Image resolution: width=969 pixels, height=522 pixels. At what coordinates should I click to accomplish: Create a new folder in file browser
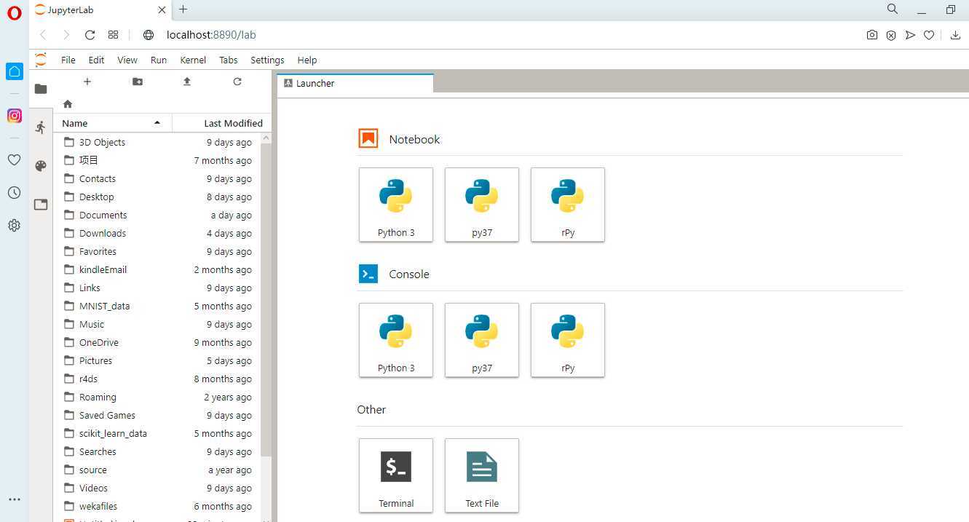[x=138, y=82]
